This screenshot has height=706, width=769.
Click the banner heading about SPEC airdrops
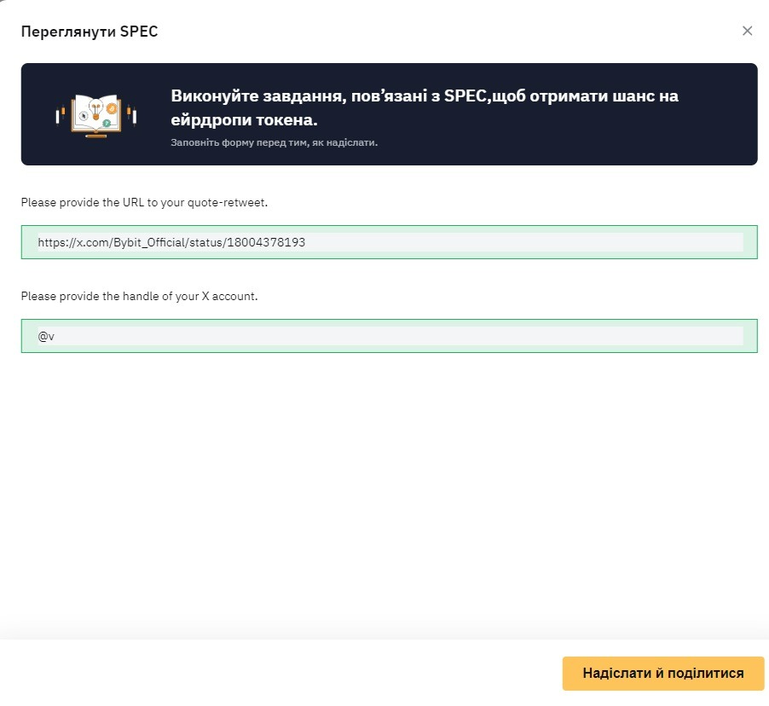[425, 107]
